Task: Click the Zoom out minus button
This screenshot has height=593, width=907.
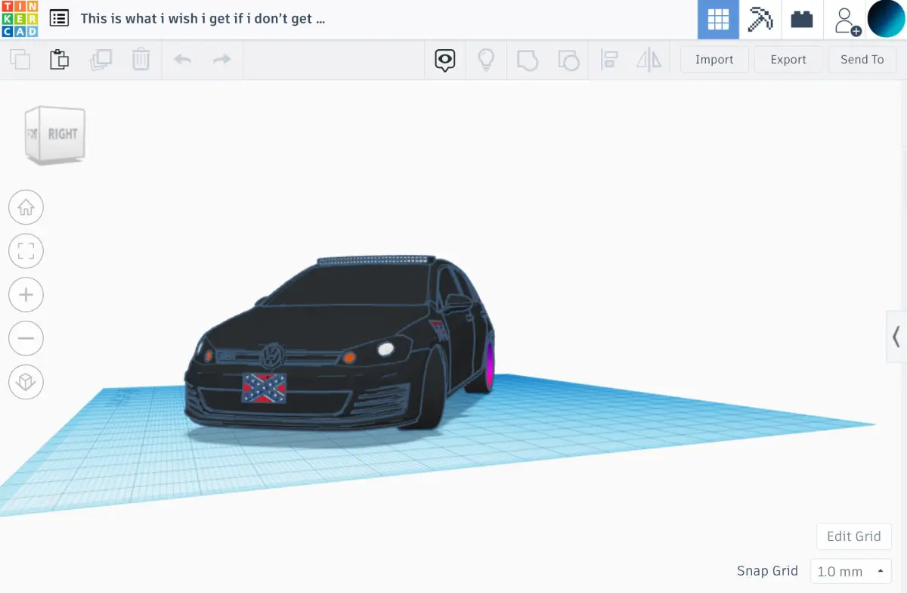Action: click(26, 339)
